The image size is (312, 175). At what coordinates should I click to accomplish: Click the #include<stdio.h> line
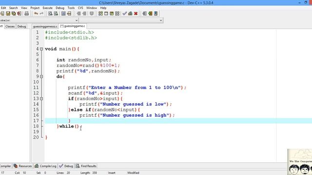[69, 33]
